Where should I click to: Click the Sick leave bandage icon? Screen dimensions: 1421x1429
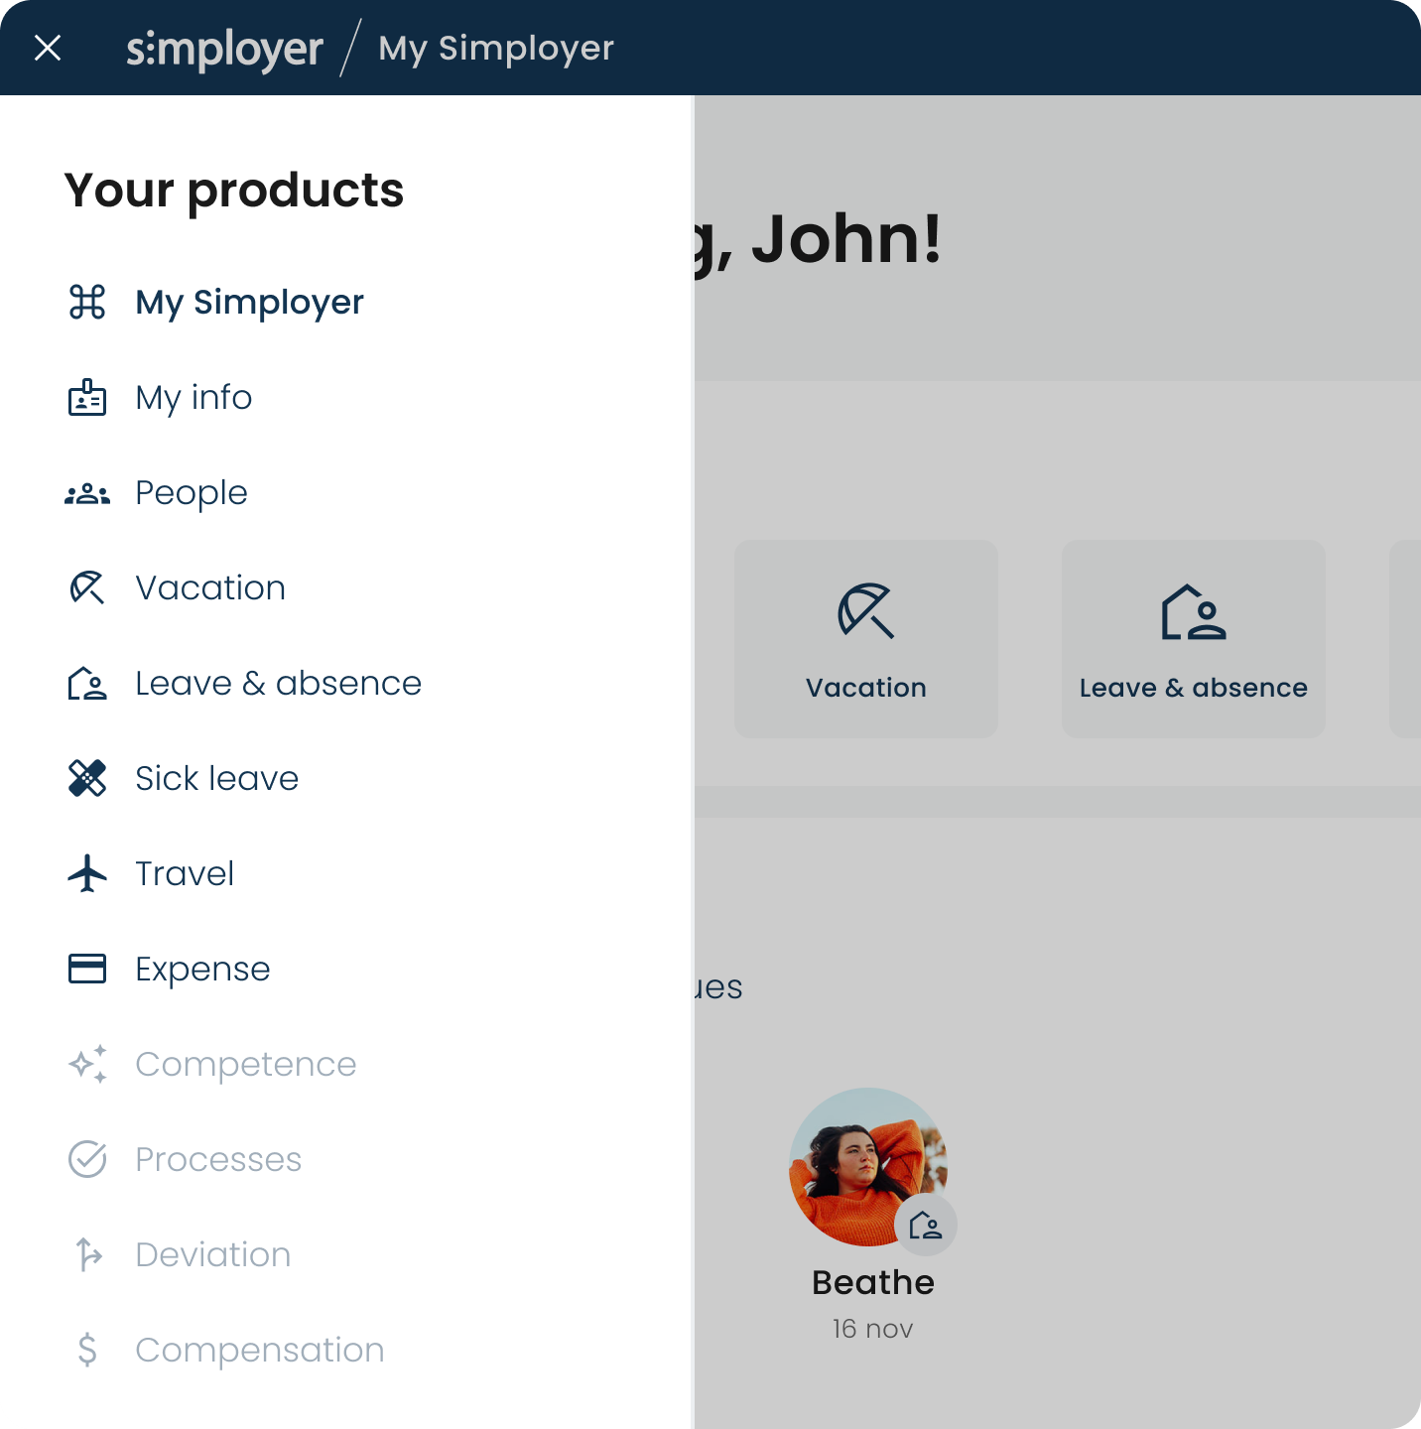tap(87, 778)
